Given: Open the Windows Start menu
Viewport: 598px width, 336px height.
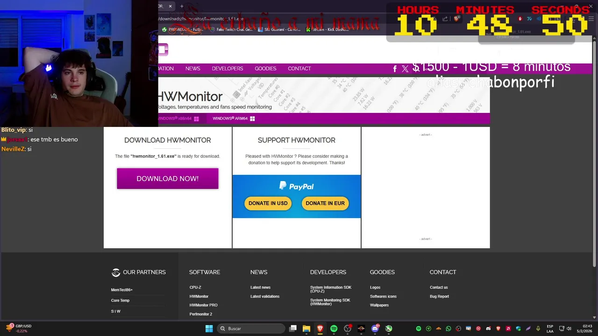Looking at the screenshot, I should 209,329.
